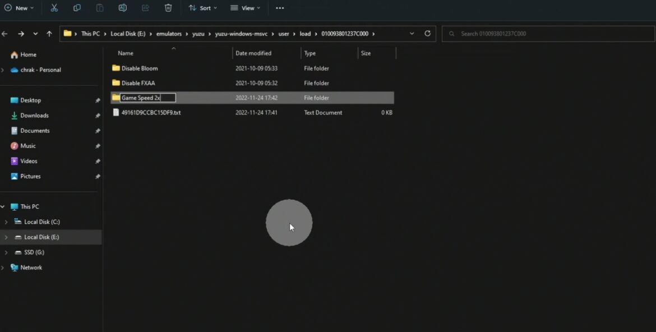The height and width of the screenshot is (332, 656).
Task: Navigate back with the Back arrow
Action: (x=5, y=34)
